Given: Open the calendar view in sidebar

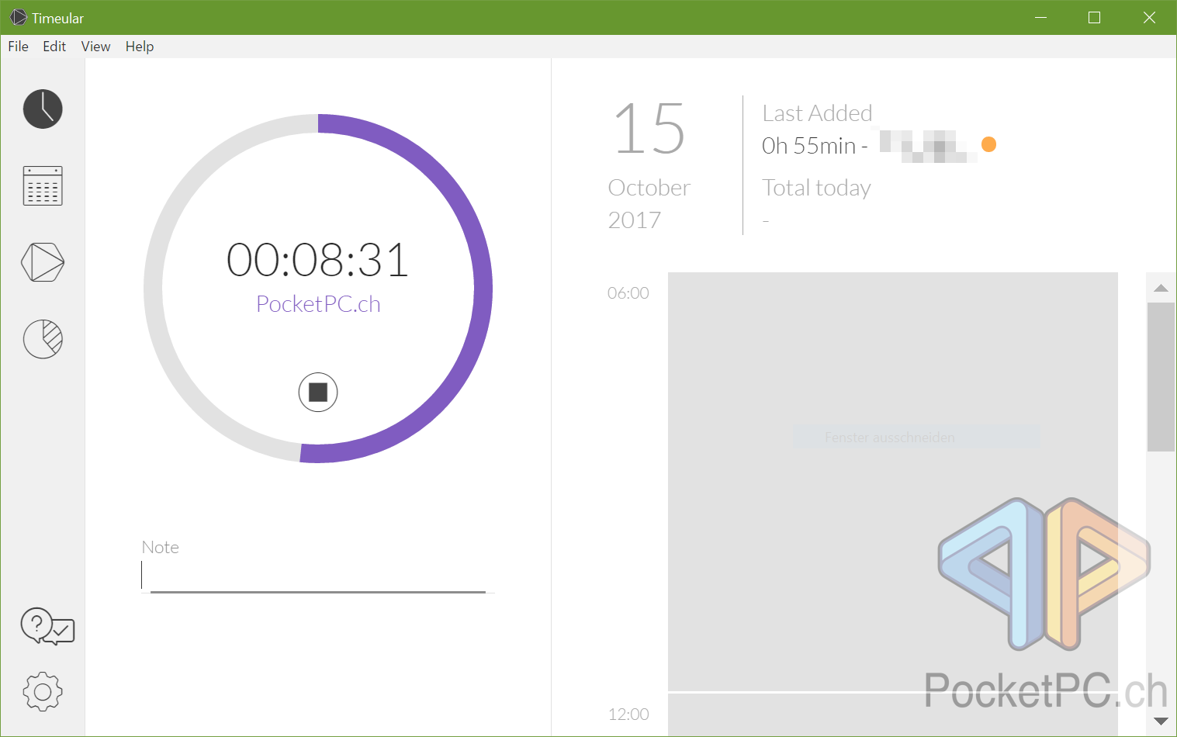Looking at the screenshot, I should [x=43, y=185].
